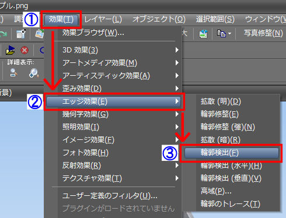The height and width of the screenshot is (218, 286).
Task: Click the export image icon beside 写真修整
Action: [x=203, y=34]
